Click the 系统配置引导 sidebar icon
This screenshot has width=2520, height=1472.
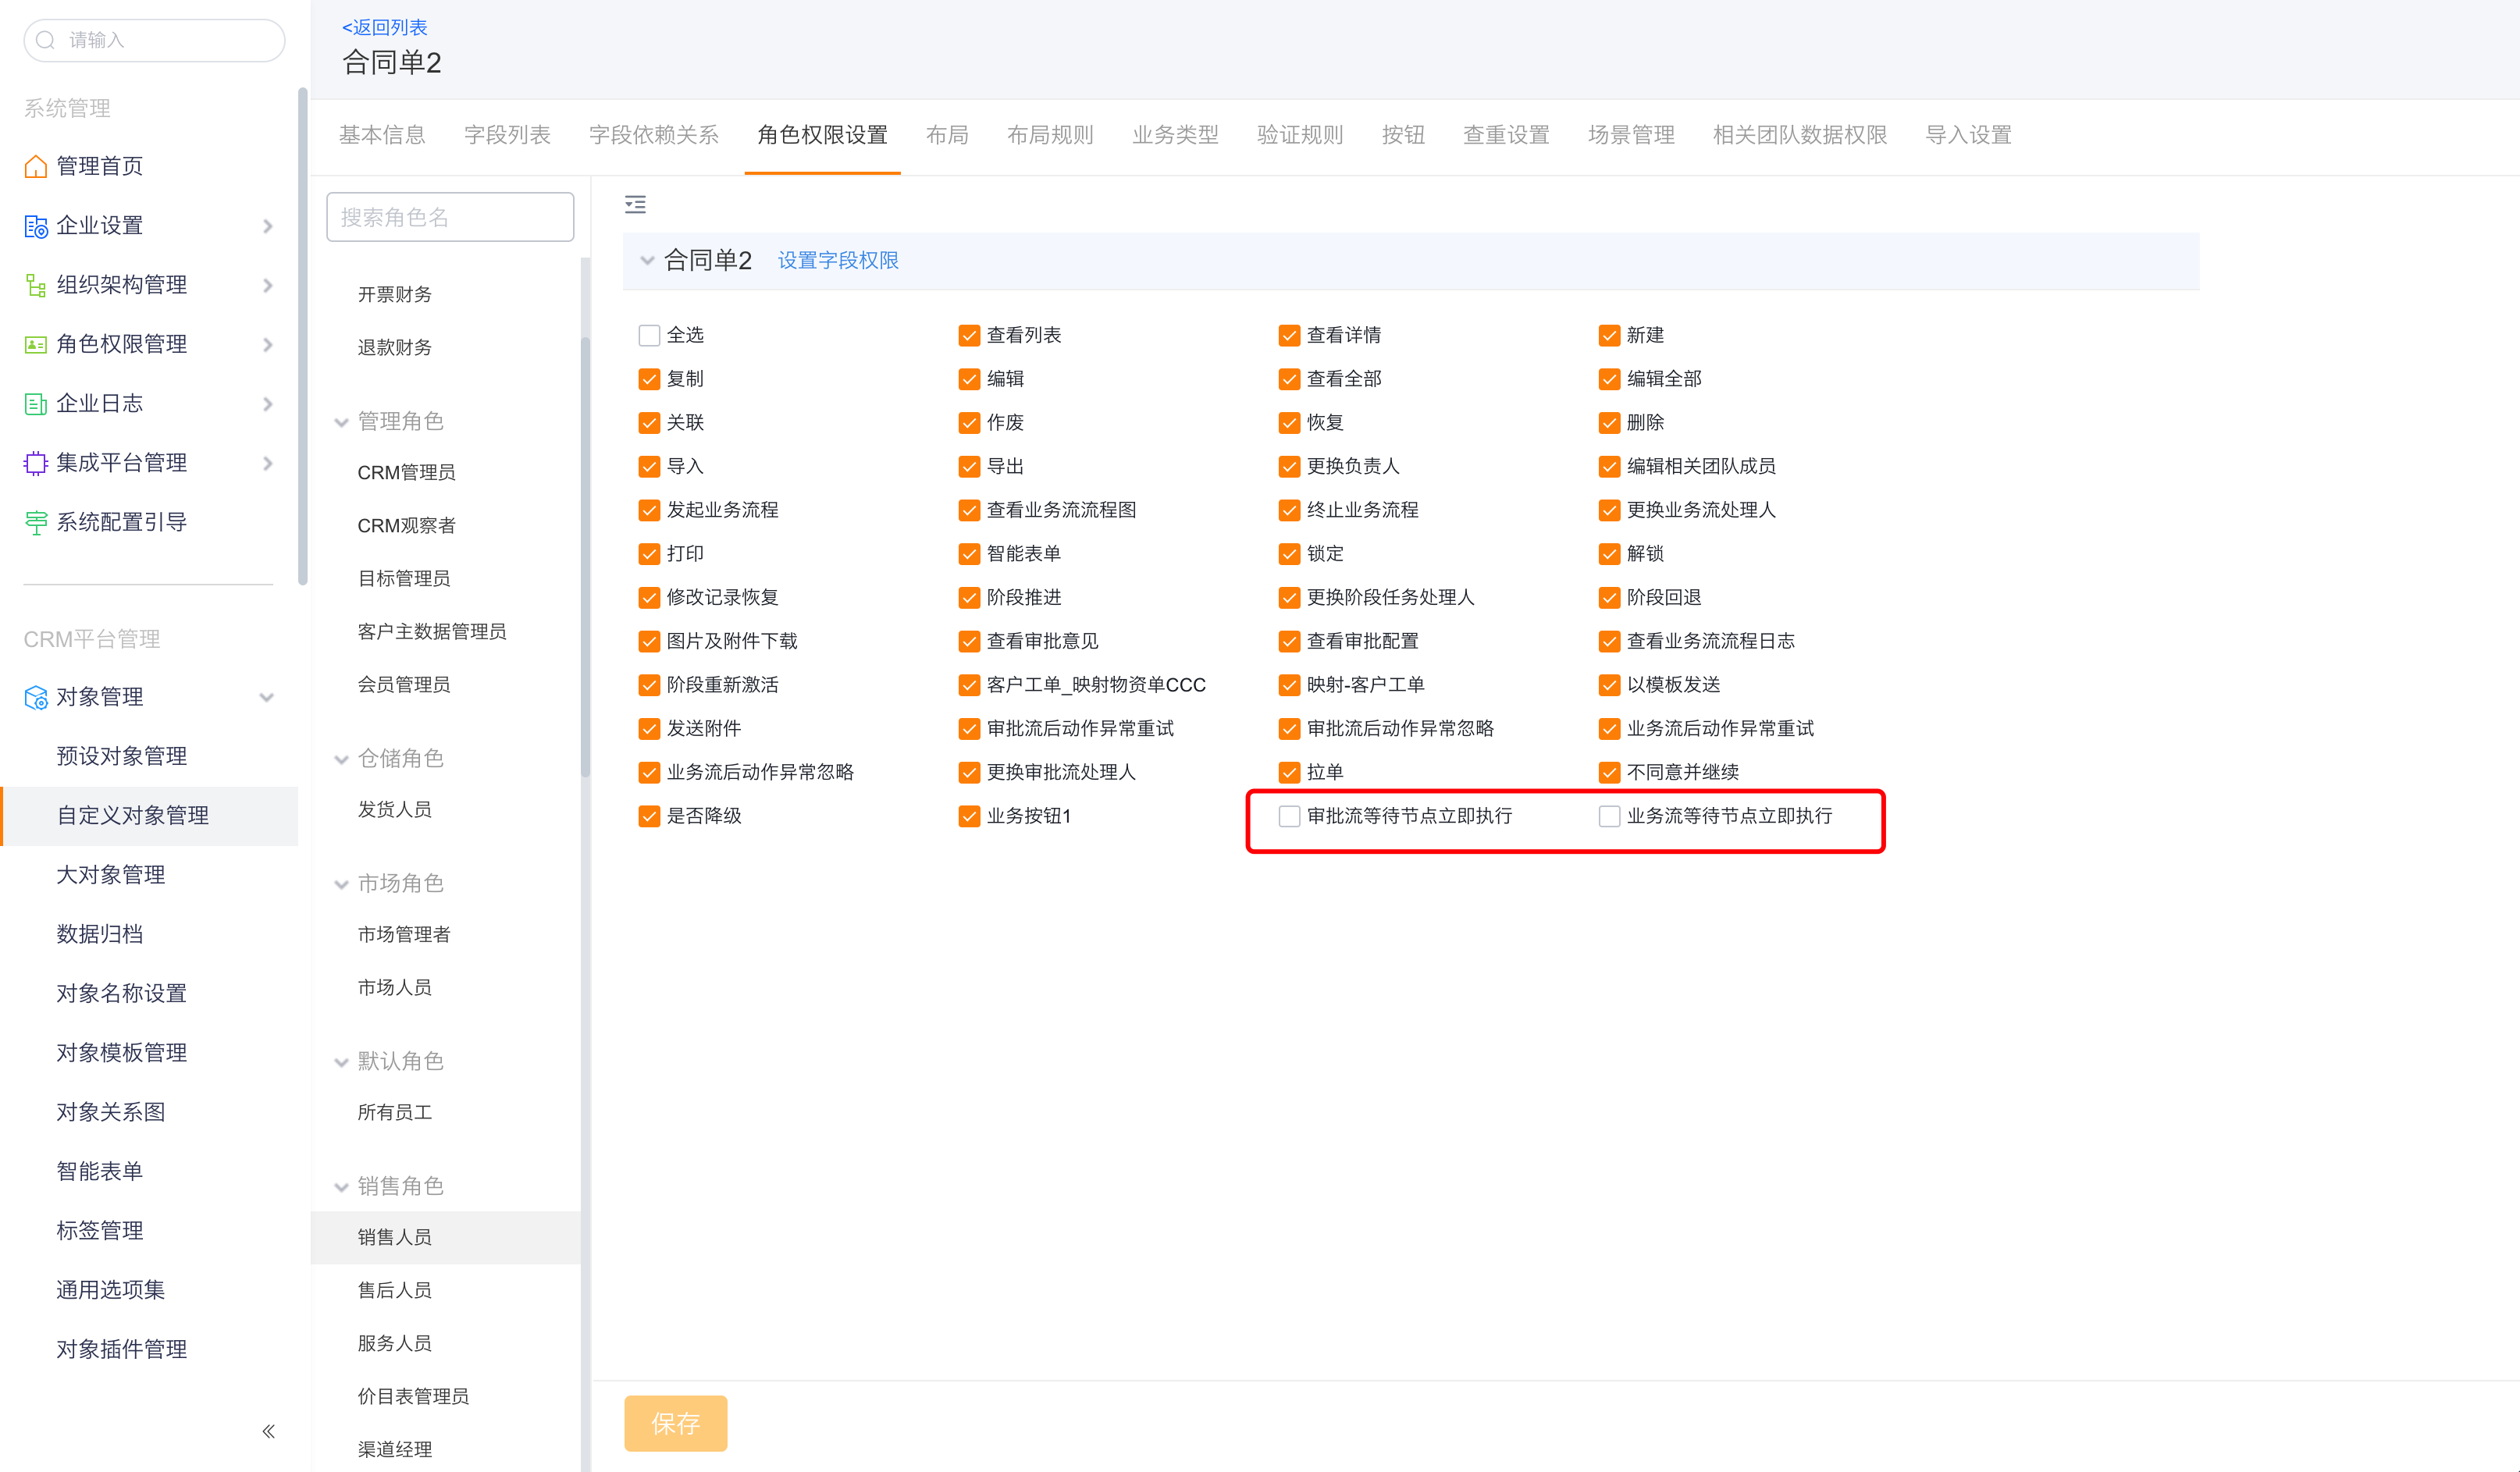pos(35,521)
